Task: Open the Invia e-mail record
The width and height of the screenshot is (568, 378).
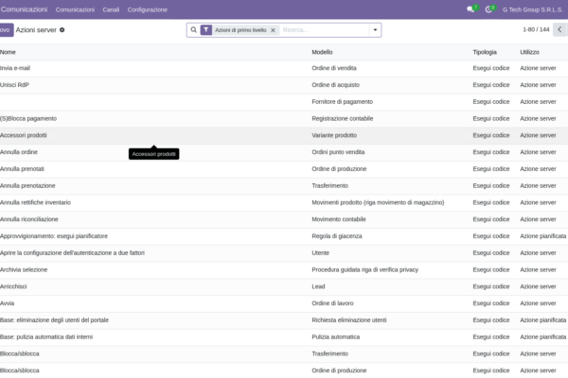Action: [15, 68]
